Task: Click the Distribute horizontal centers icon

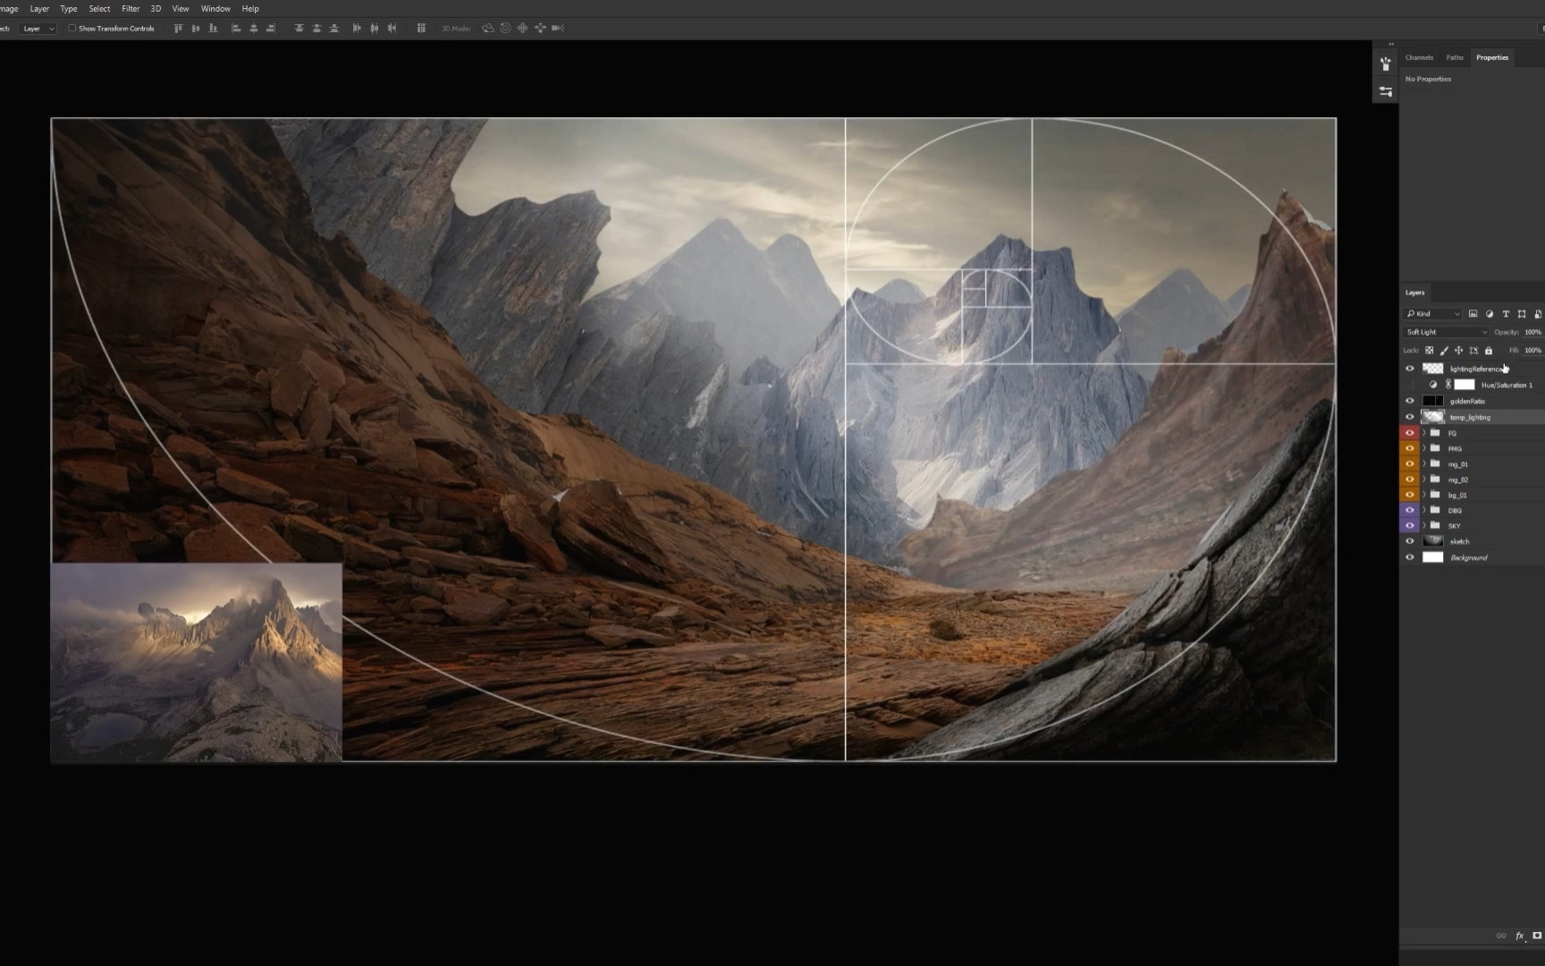Action: pos(373,28)
